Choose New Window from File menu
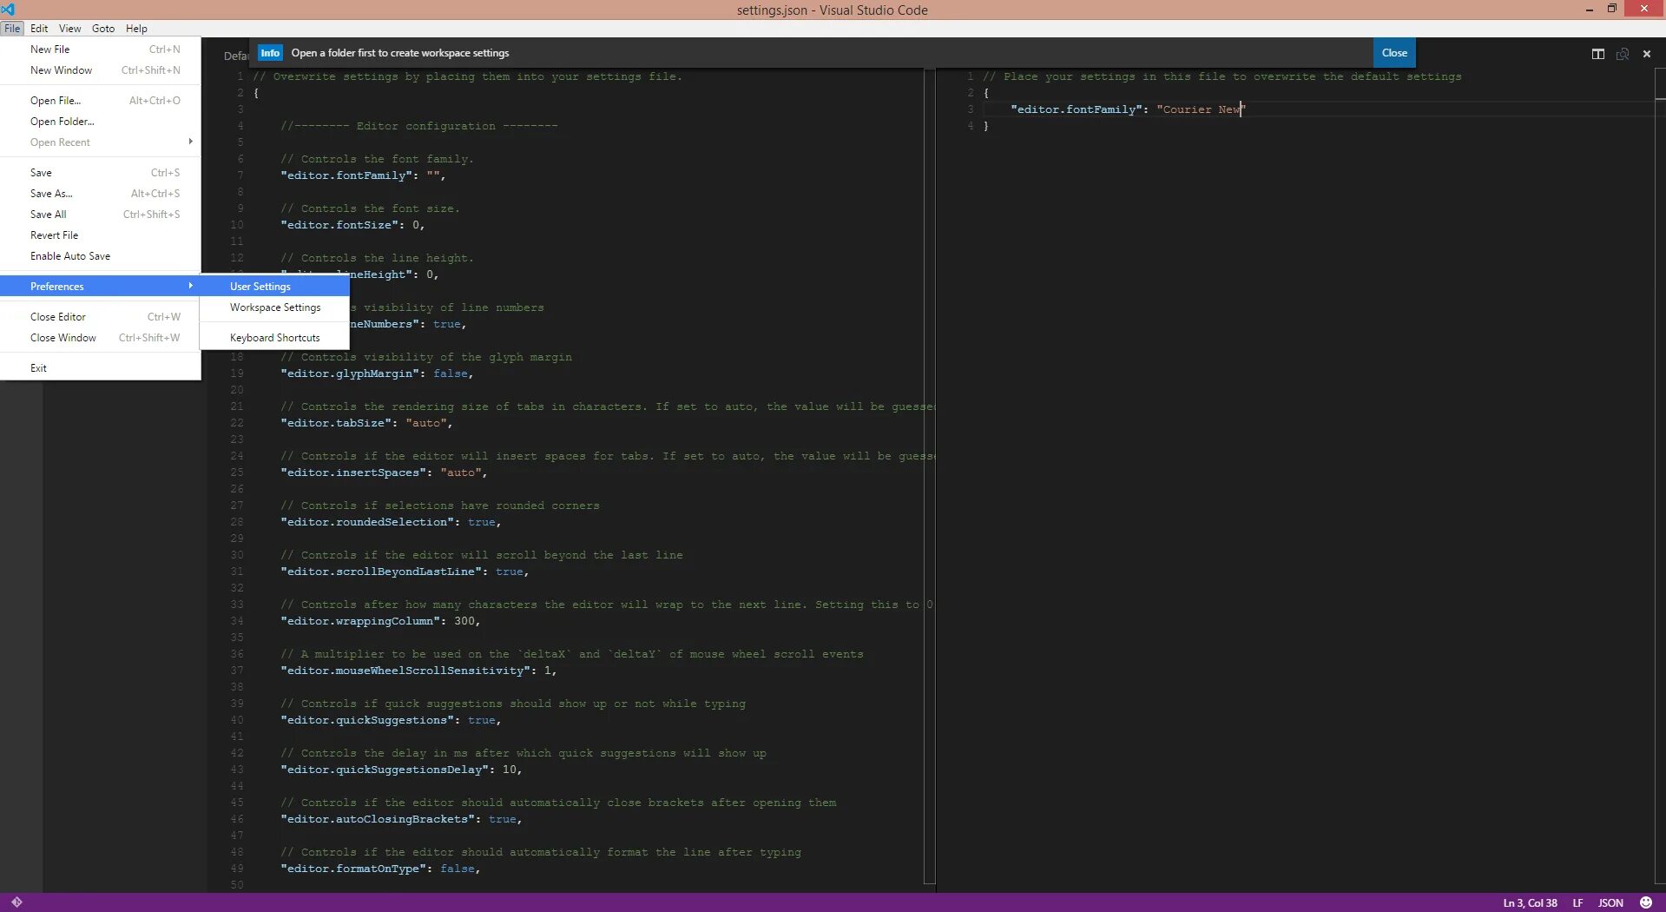1666x912 pixels. coord(101,70)
